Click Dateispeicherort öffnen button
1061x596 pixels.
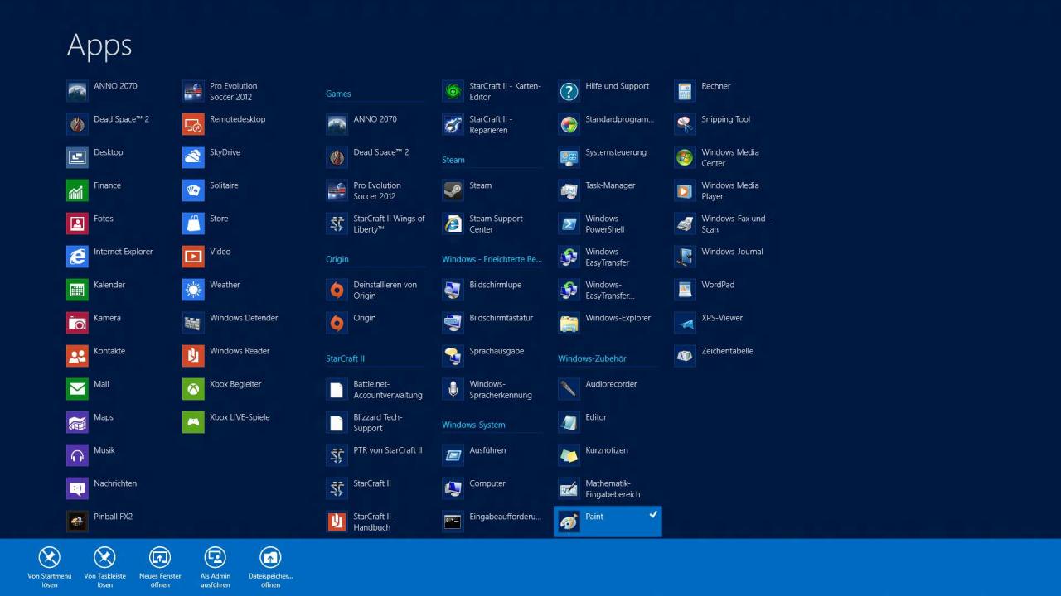point(270,567)
